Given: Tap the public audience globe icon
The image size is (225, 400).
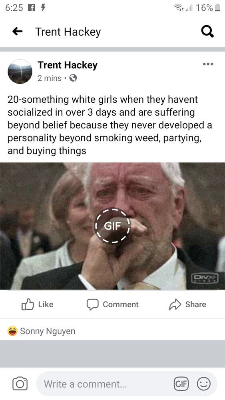Looking at the screenshot, I should (73, 78).
